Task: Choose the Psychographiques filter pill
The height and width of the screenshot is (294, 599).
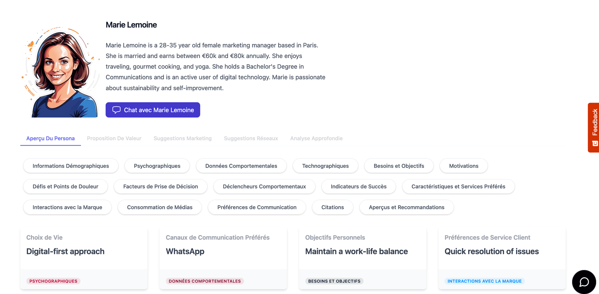Action: click(157, 166)
